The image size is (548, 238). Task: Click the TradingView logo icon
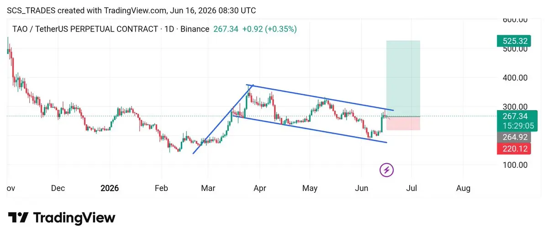[x=18, y=218]
